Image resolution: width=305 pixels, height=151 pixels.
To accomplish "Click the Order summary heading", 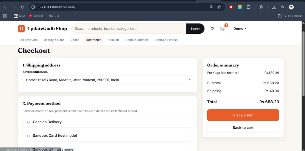I will point(223,65).
